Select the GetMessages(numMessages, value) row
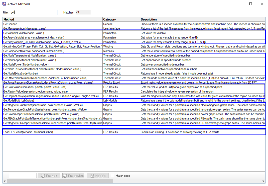Viewport: 268px width, 186px height. pyautogui.click(x=134, y=28)
